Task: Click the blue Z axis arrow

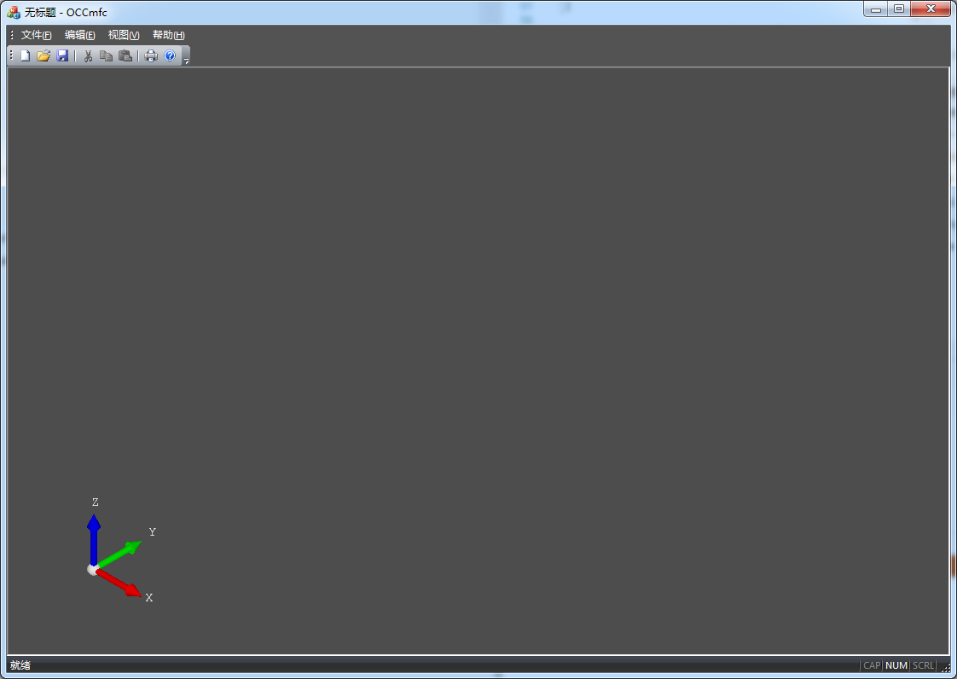Action: [93, 539]
